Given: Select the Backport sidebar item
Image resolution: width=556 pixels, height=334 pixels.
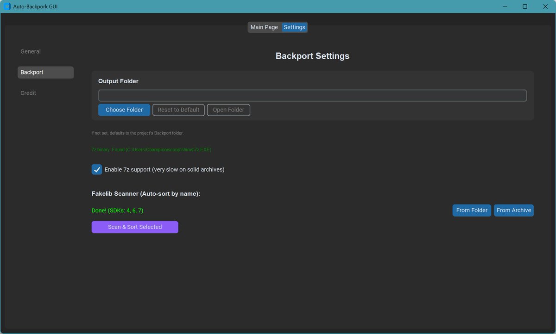Looking at the screenshot, I should pos(45,72).
